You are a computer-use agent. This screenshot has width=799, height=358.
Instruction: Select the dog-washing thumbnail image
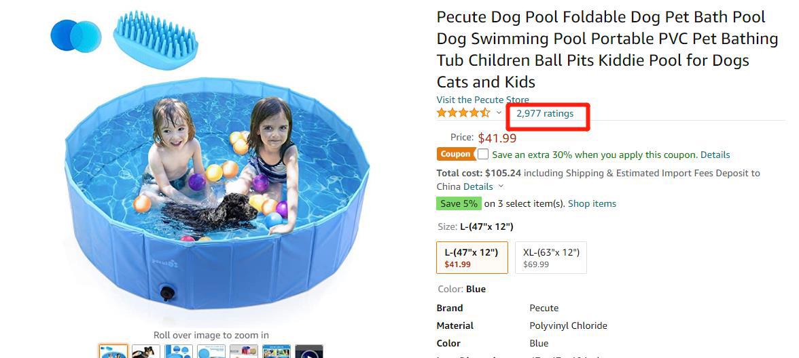(x=146, y=352)
